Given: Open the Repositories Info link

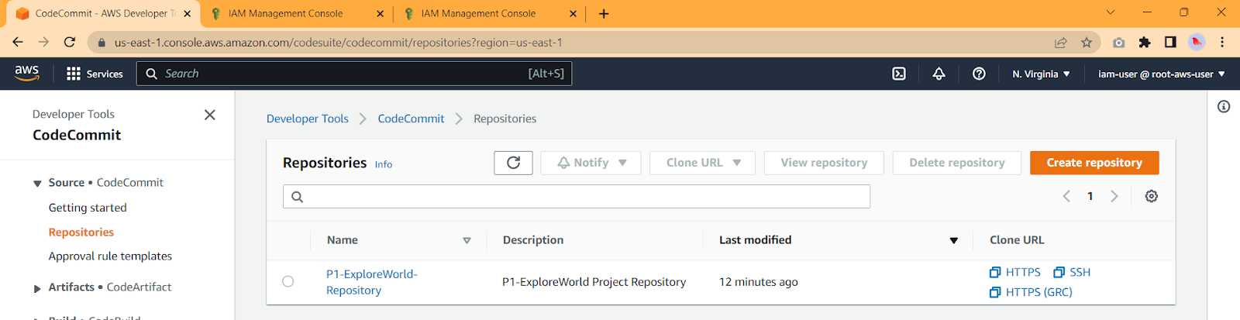Looking at the screenshot, I should [x=384, y=164].
